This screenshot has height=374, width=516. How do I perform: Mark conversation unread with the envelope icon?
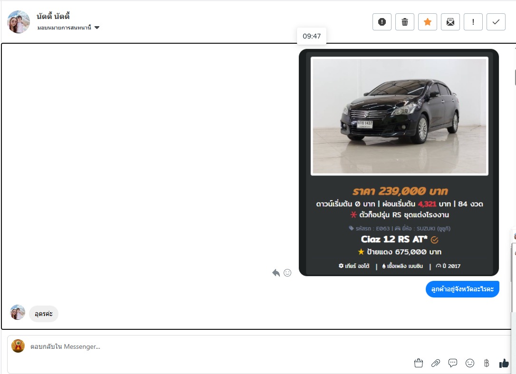coord(450,22)
